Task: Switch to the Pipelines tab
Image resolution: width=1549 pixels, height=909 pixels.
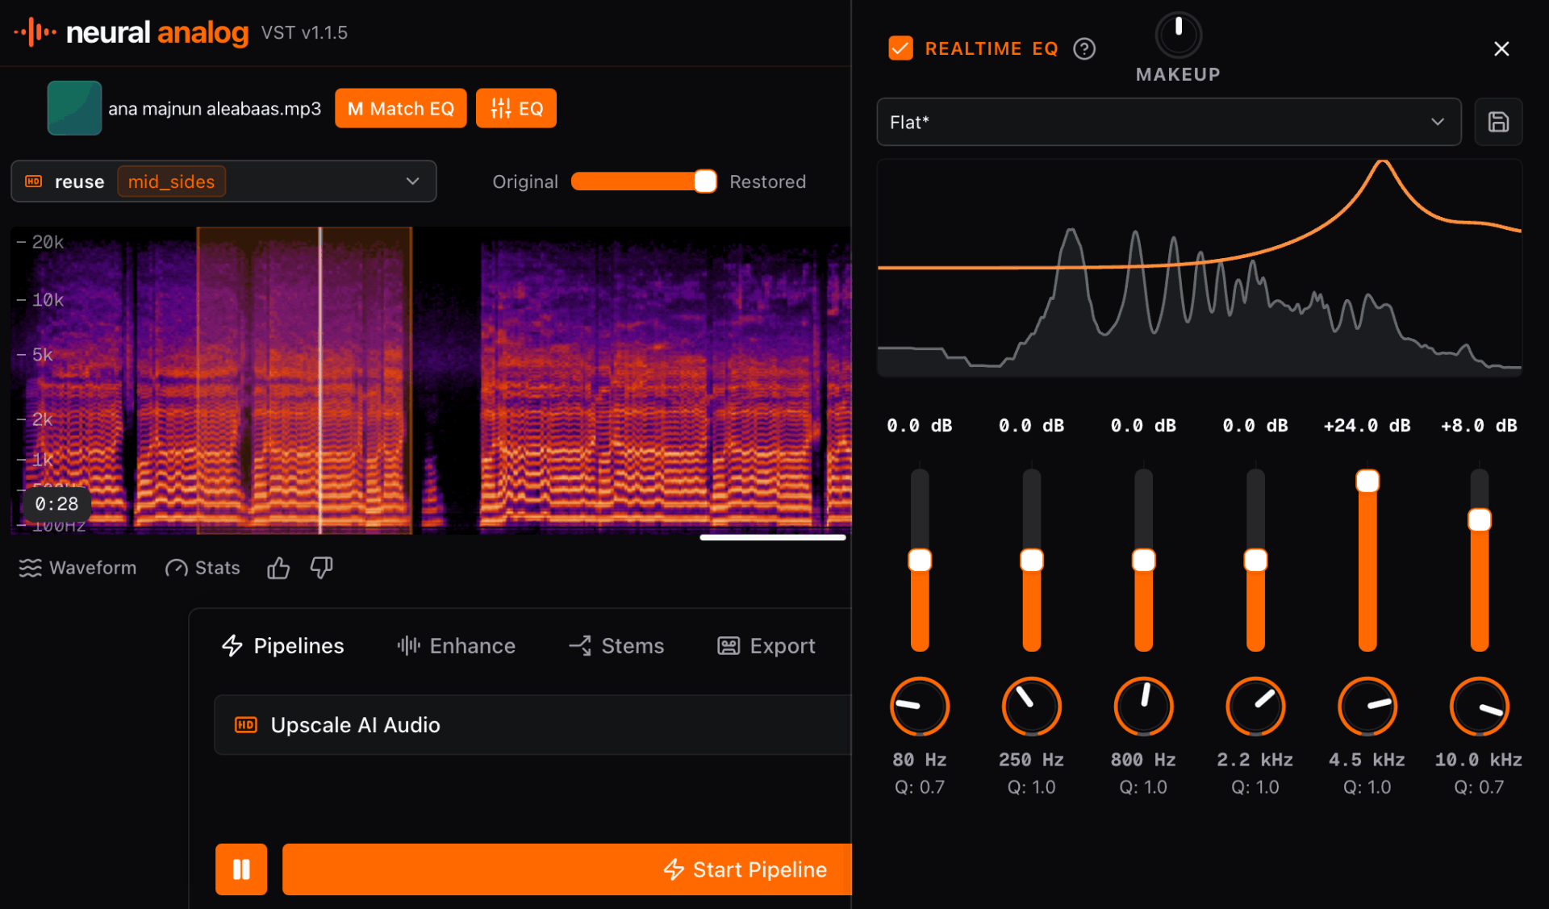Action: [x=282, y=645]
